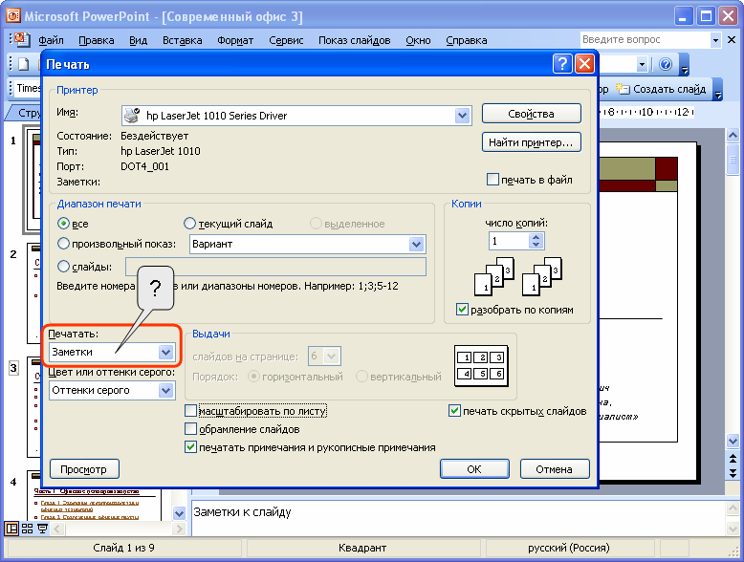This screenshot has width=744, height=562.
Task: Select the 'произвольный показ' radio button
Action: pos(63,244)
